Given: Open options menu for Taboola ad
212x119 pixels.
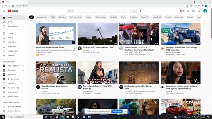Looking at the screenshot, I should pyautogui.click(x=75, y=48).
